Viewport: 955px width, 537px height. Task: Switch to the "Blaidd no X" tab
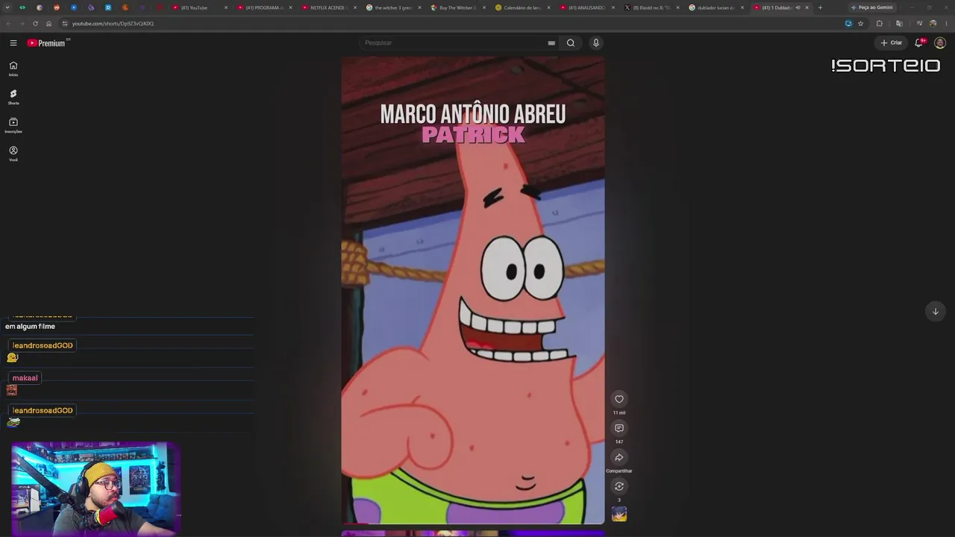point(651,7)
